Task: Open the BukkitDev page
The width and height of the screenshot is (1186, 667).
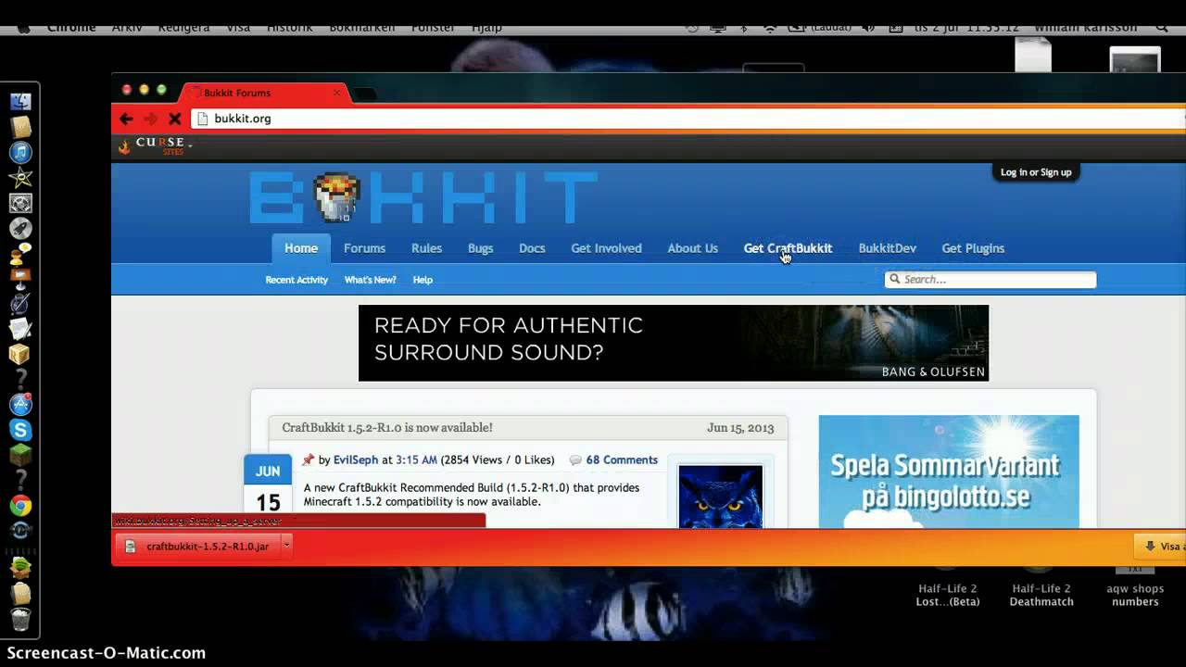Action: [887, 248]
